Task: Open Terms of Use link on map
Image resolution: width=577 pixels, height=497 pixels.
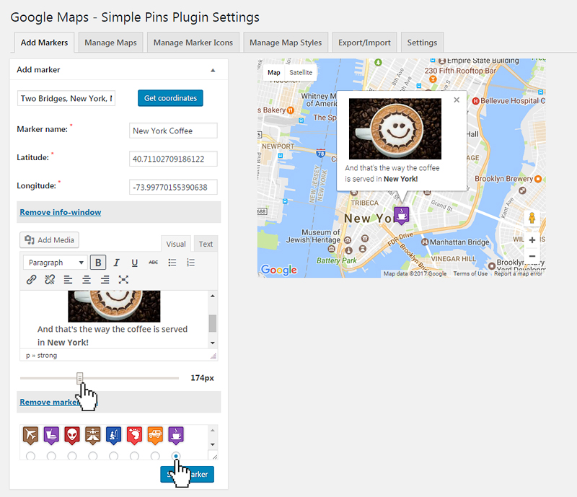Action: pyautogui.click(x=470, y=273)
